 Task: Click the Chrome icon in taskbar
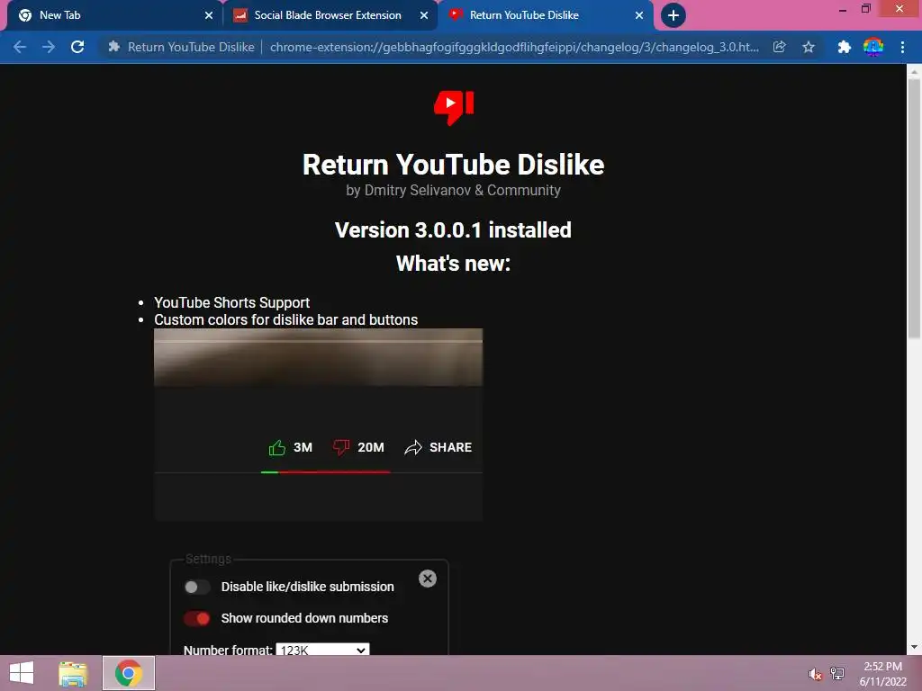129,673
